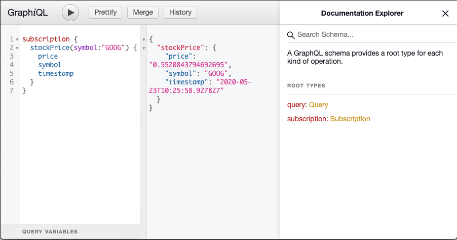This screenshot has height=240, width=457.
Task: Close the Documentation Explorer
Action: [x=445, y=13]
